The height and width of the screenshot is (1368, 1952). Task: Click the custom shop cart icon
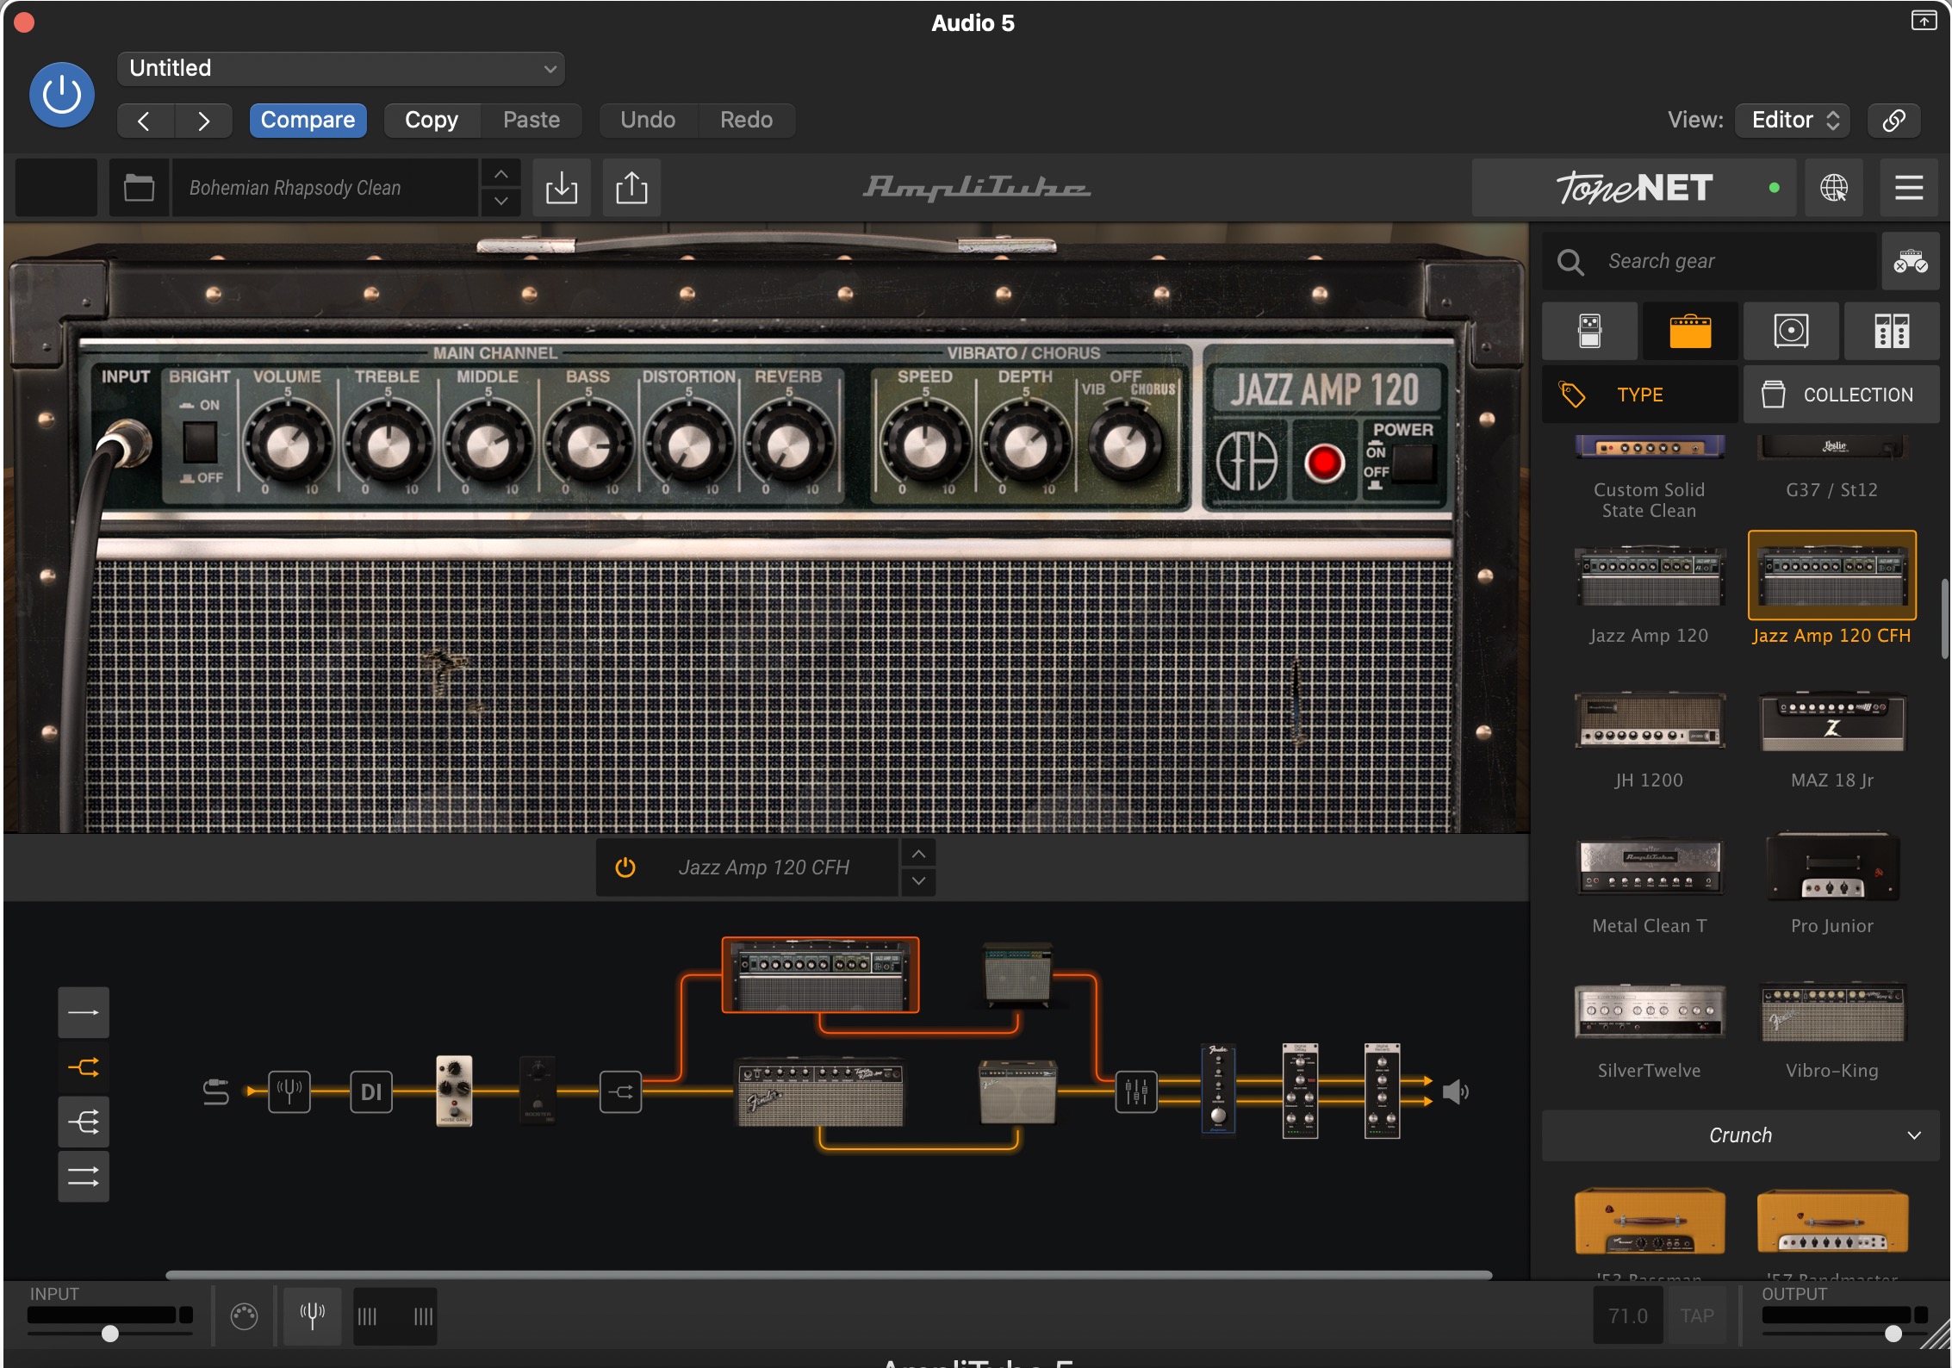[1911, 261]
